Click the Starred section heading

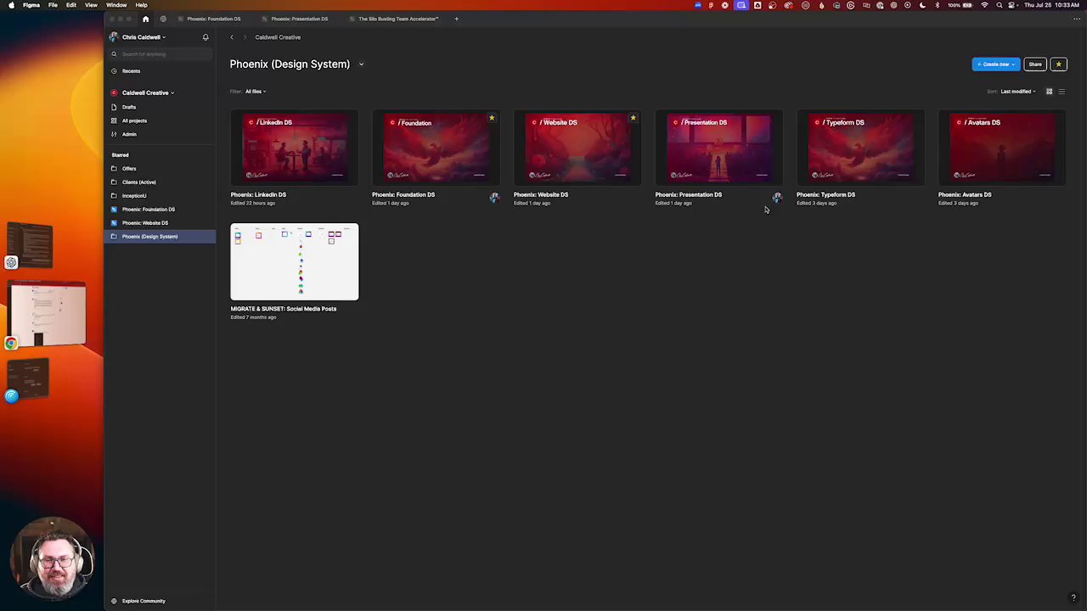(x=120, y=155)
